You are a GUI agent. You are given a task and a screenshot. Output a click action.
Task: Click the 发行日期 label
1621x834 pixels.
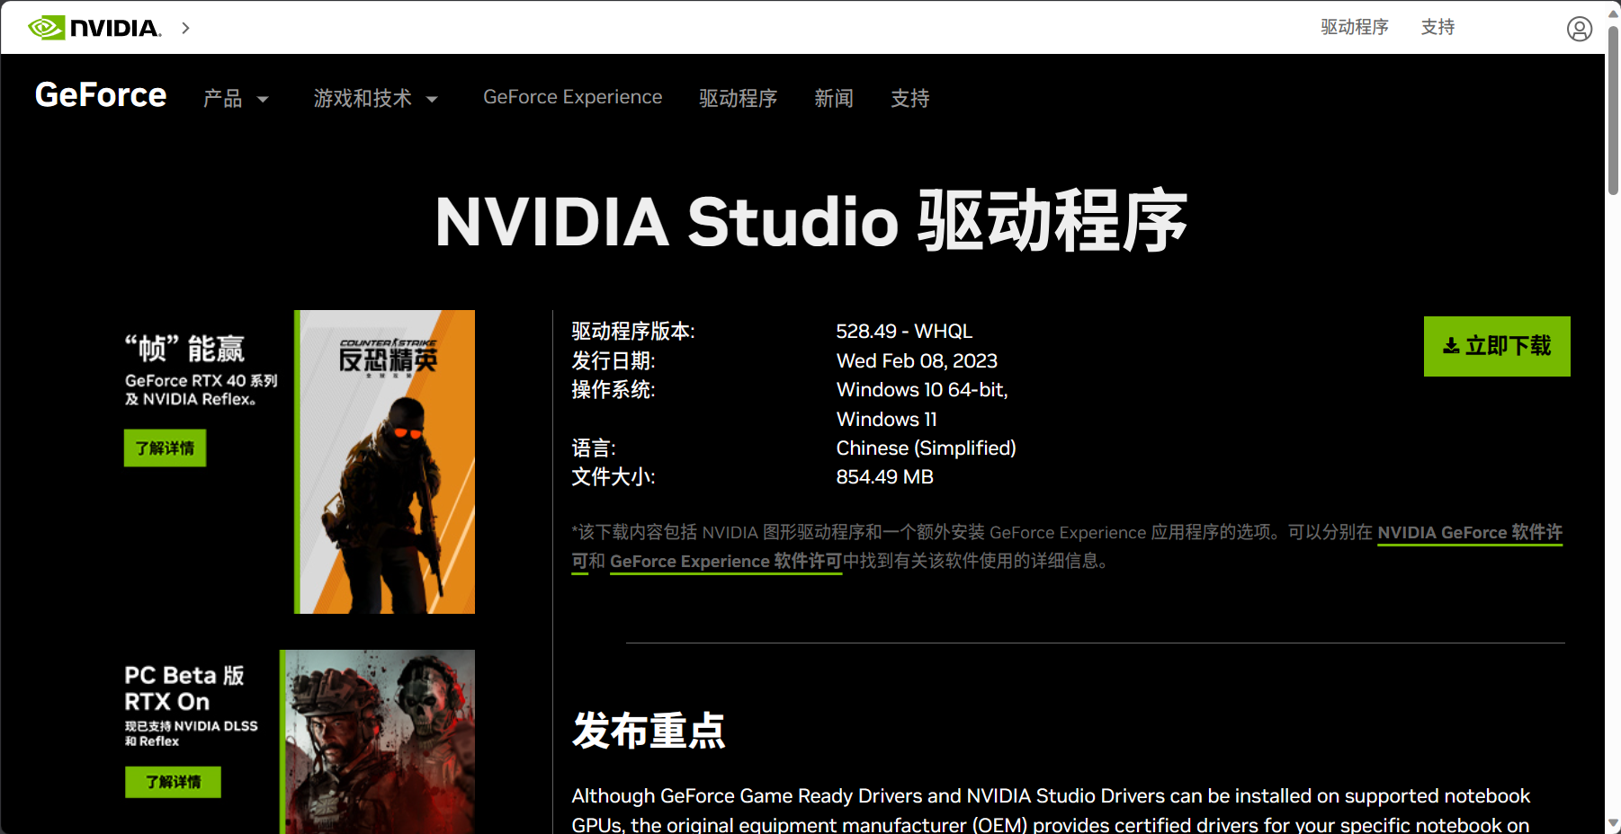pos(613,360)
